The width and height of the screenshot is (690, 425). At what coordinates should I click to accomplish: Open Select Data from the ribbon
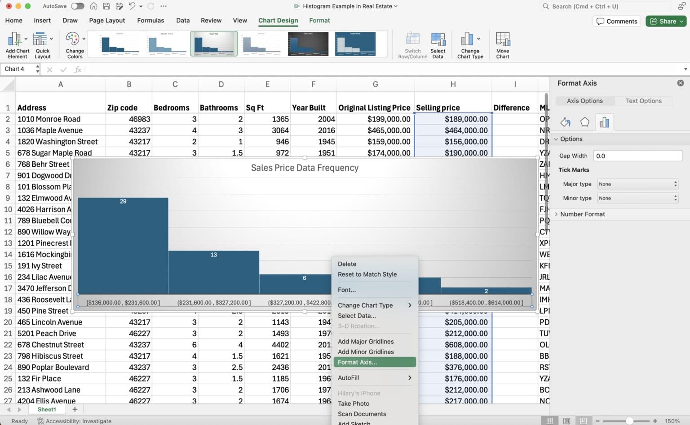pos(438,43)
